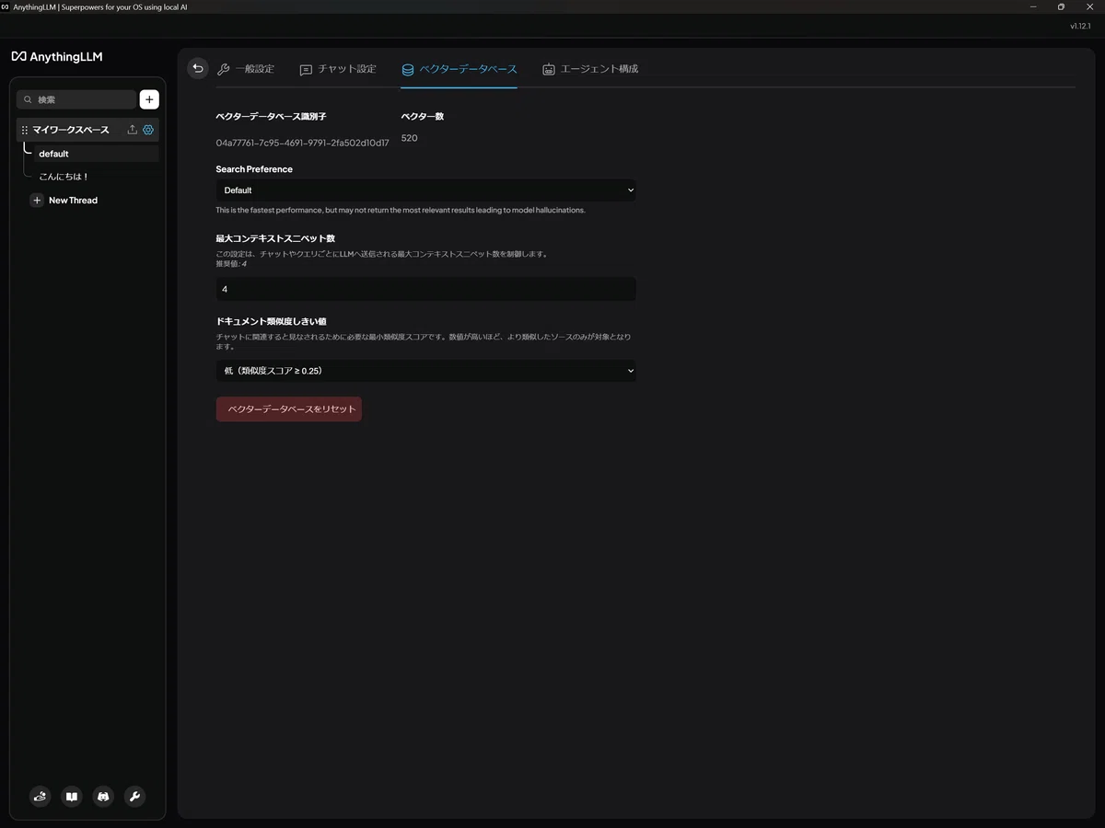1105x828 pixels.
Task: Open the Search Preference dropdown
Action: [425, 190]
